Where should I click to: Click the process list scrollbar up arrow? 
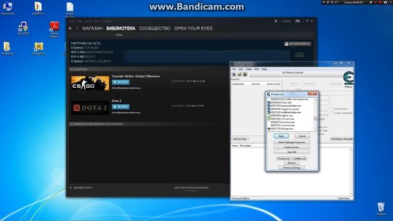point(315,99)
